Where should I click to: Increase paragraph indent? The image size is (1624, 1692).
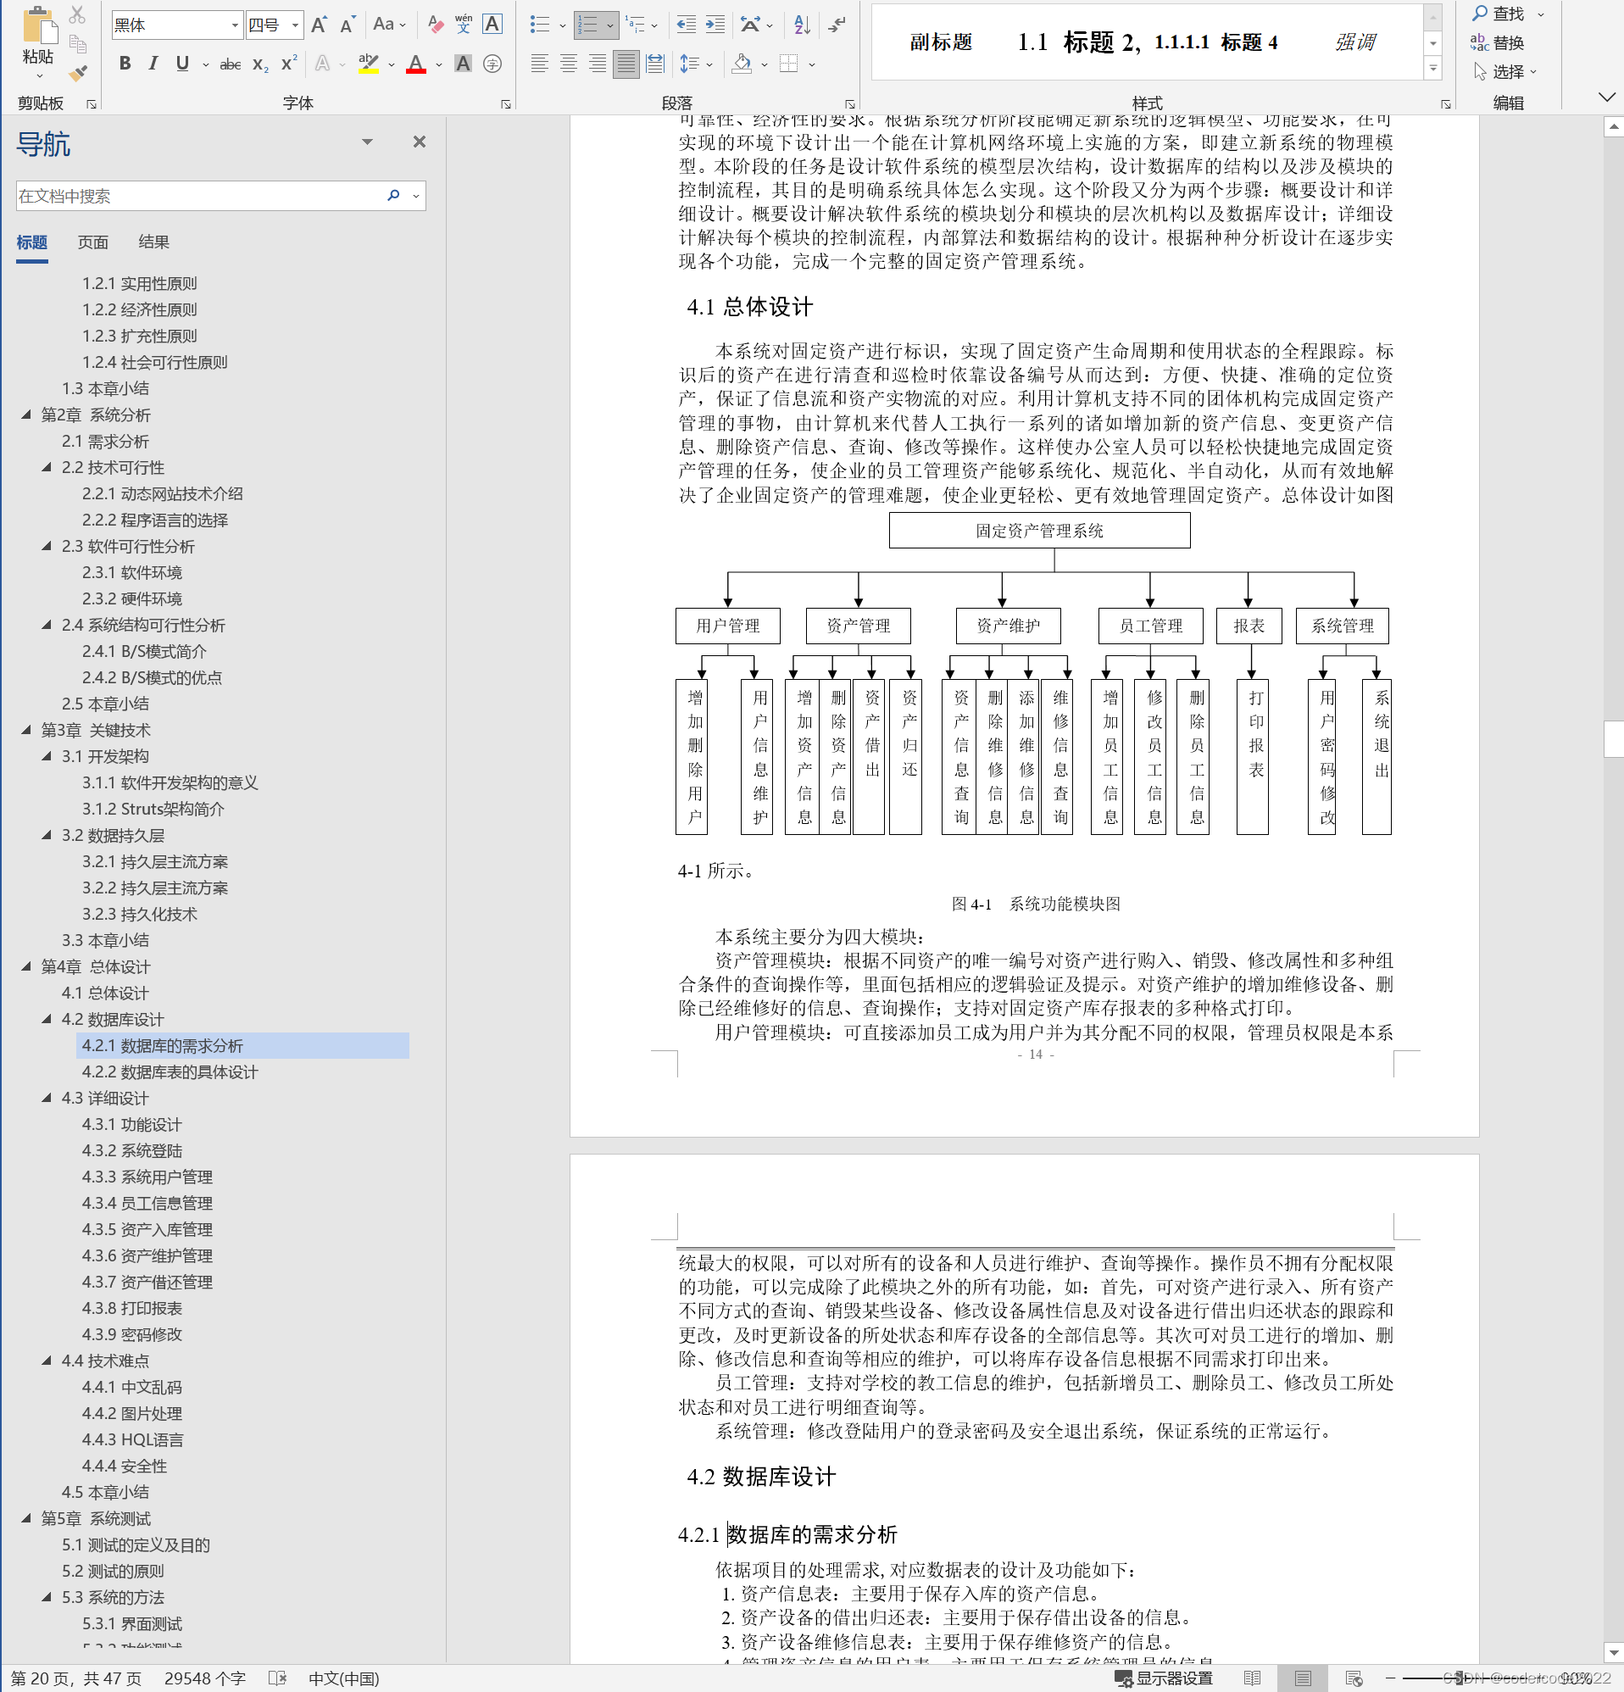715,25
